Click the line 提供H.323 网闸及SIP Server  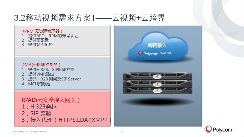(x=51, y=79)
